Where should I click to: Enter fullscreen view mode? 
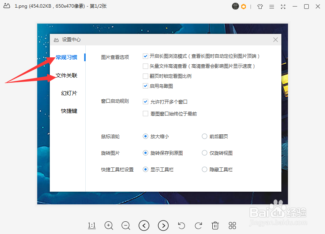tap(283, 7)
